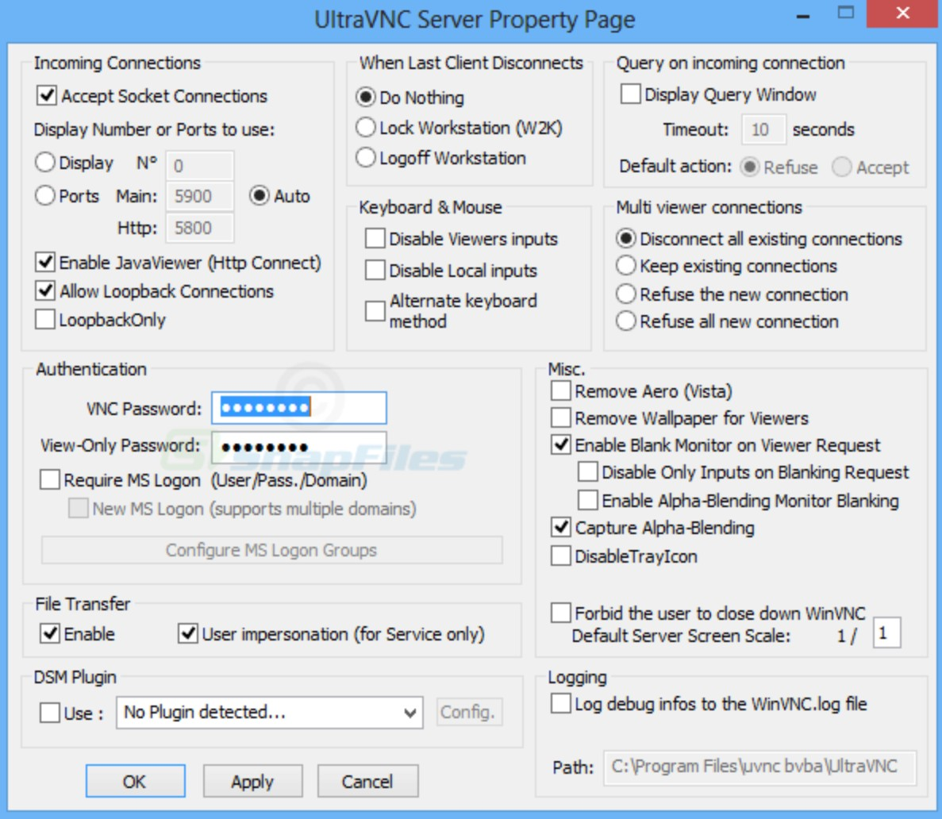The height and width of the screenshot is (819, 942).
Task: Select Do Nothing on last disconnect
Action: click(366, 97)
